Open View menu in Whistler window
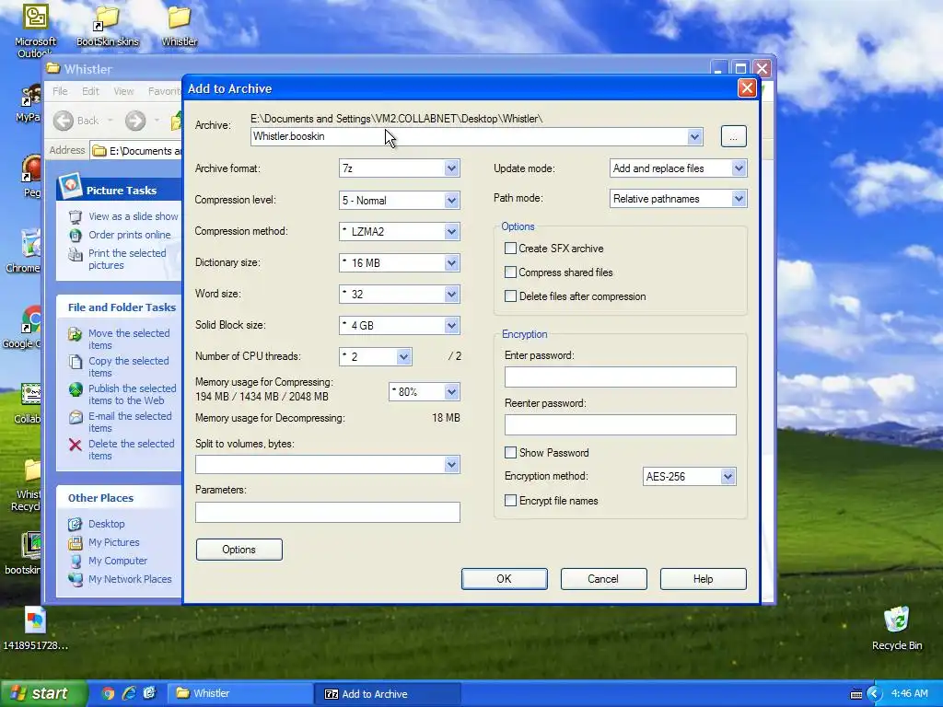Image resolution: width=943 pixels, height=707 pixels. point(123,91)
